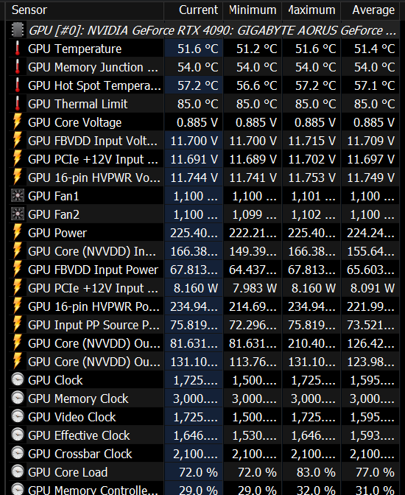Click minimum GPU Power value 222.21
Viewport: 405px width, 495px height.
point(253,233)
